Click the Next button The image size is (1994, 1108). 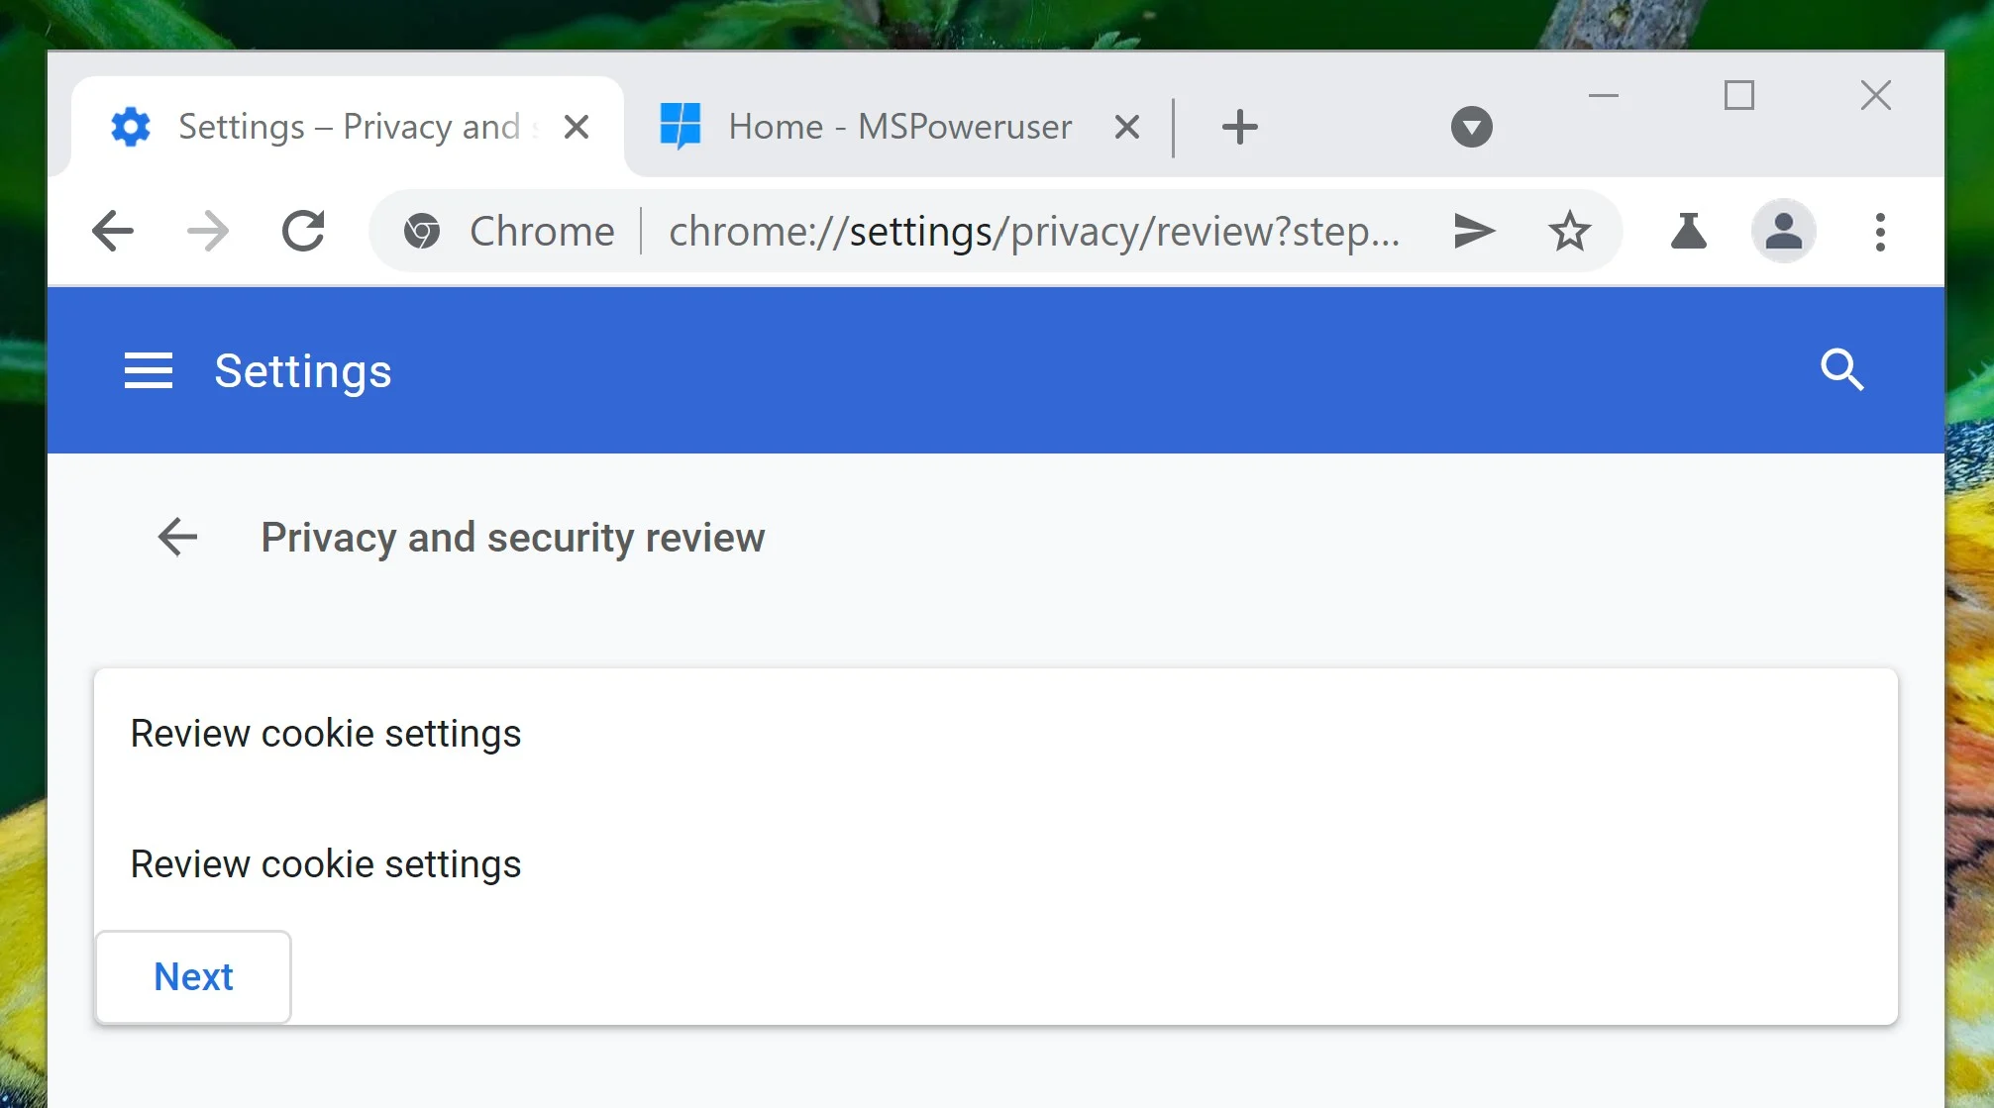[x=193, y=977]
